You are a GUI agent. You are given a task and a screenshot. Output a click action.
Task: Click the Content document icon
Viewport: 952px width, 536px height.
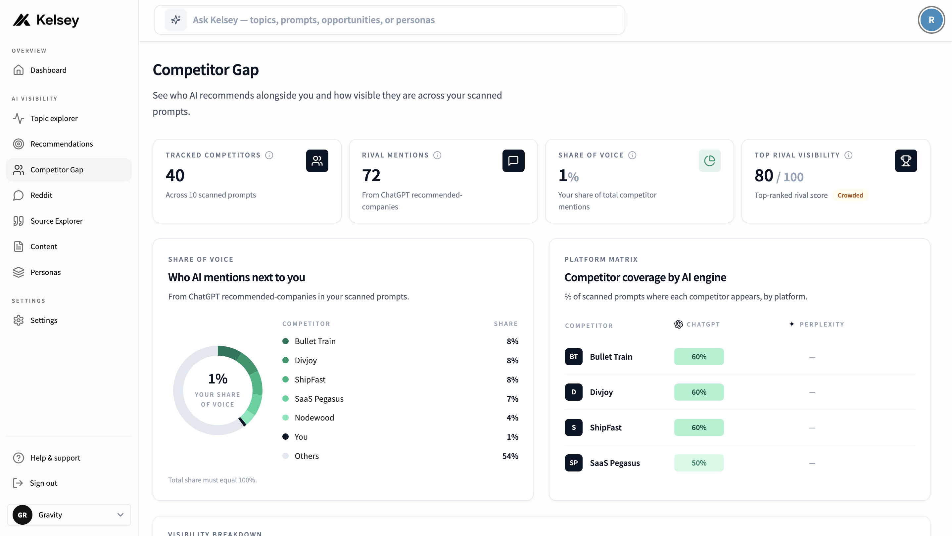[x=19, y=246]
